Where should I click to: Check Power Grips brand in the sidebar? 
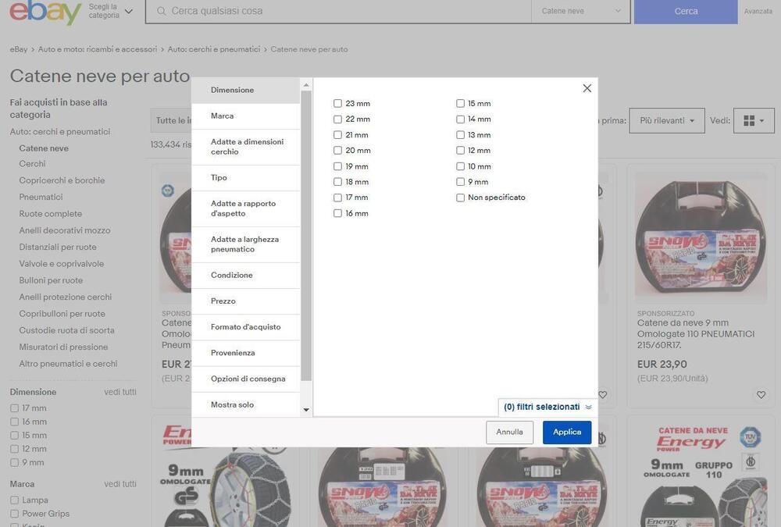(x=14, y=514)
